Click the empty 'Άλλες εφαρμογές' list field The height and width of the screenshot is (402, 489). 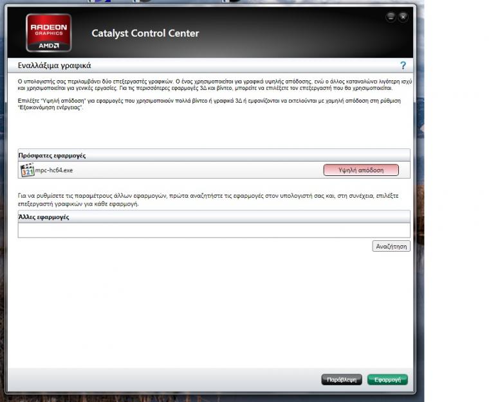[x=214, y=230]
